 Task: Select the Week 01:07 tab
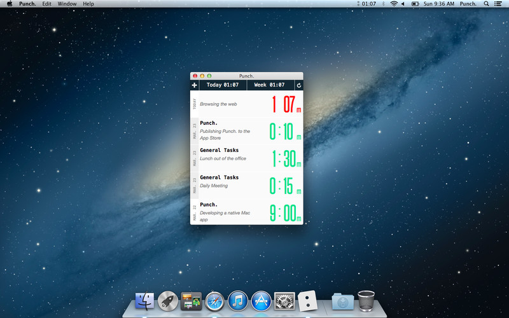[x=270, y=85]
